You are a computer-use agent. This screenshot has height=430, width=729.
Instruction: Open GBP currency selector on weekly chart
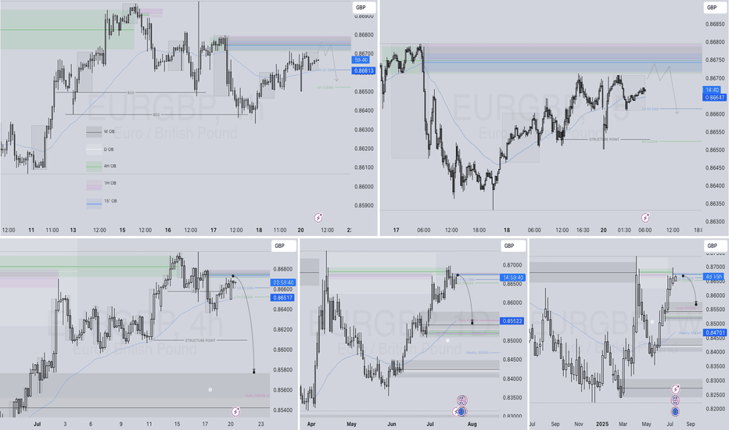click(x=715, y=246)
